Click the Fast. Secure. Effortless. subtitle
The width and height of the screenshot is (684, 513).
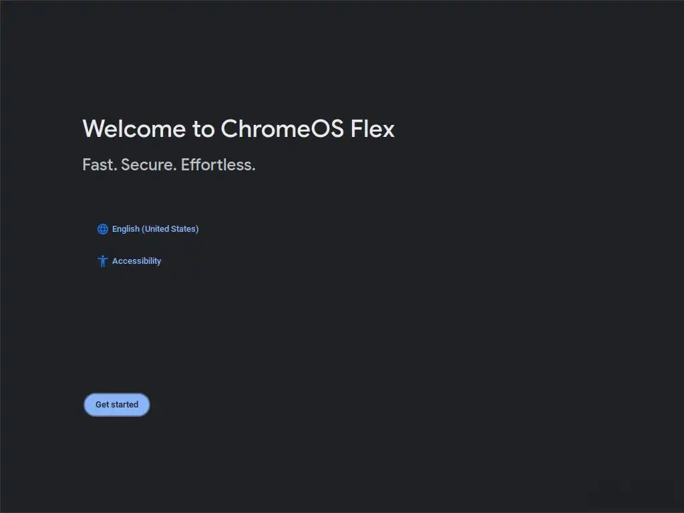(x=169, y=164)
